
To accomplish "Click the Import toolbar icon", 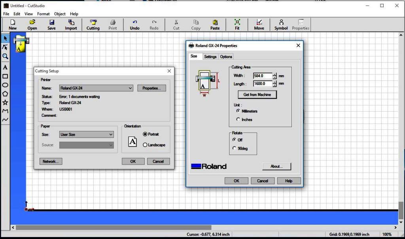I will [x=71, y=25].
